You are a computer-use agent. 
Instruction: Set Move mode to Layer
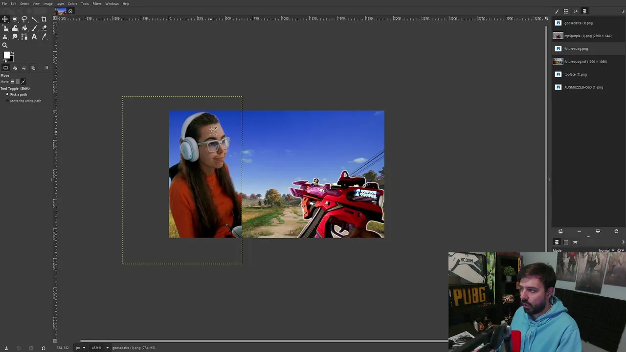click(13, 82)
